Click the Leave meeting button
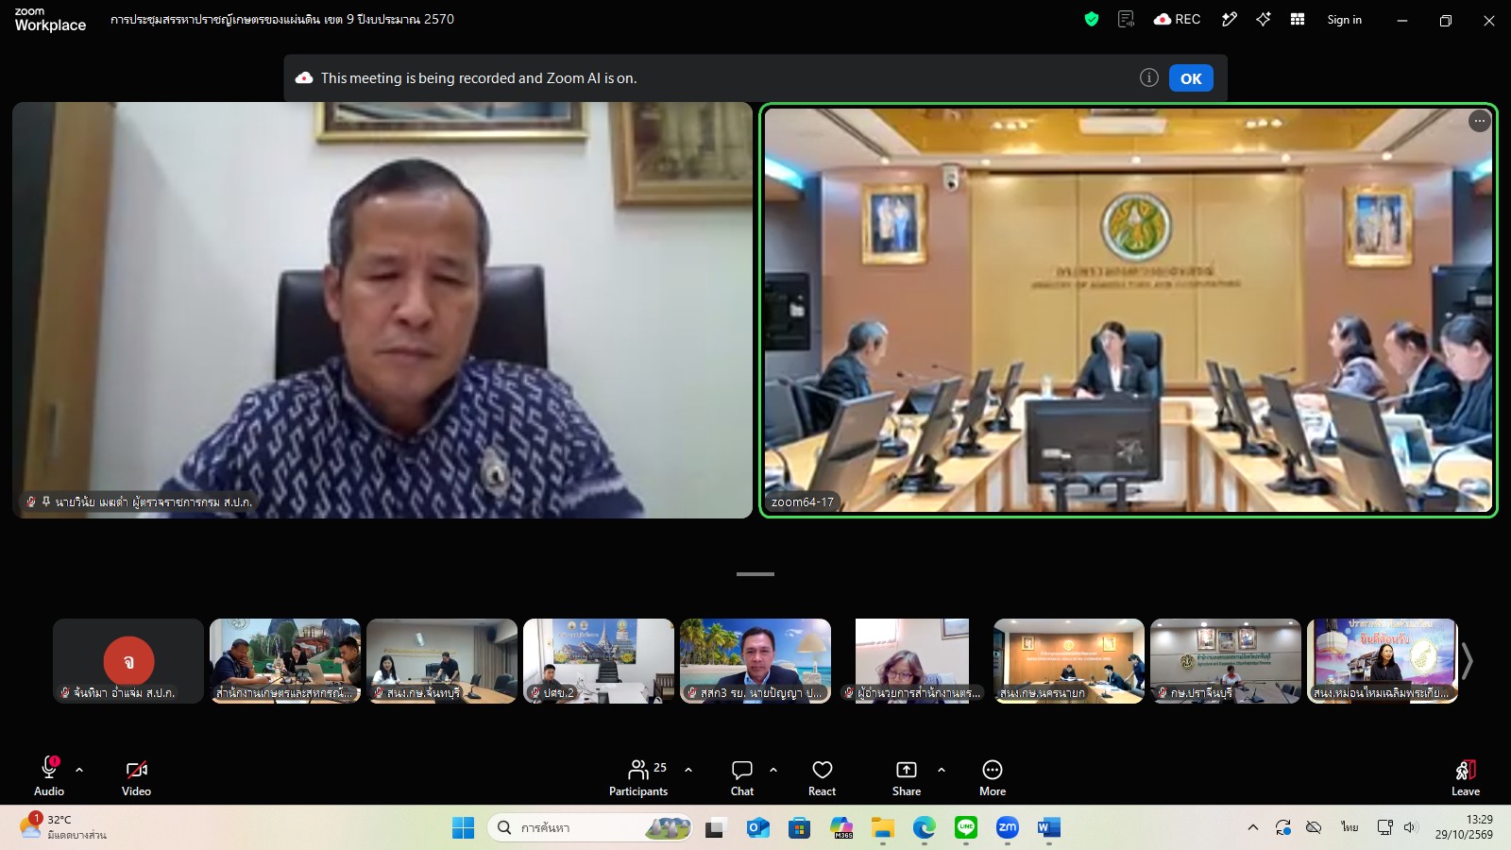The image size is (1511, 850). click(x=1466, y=777)
